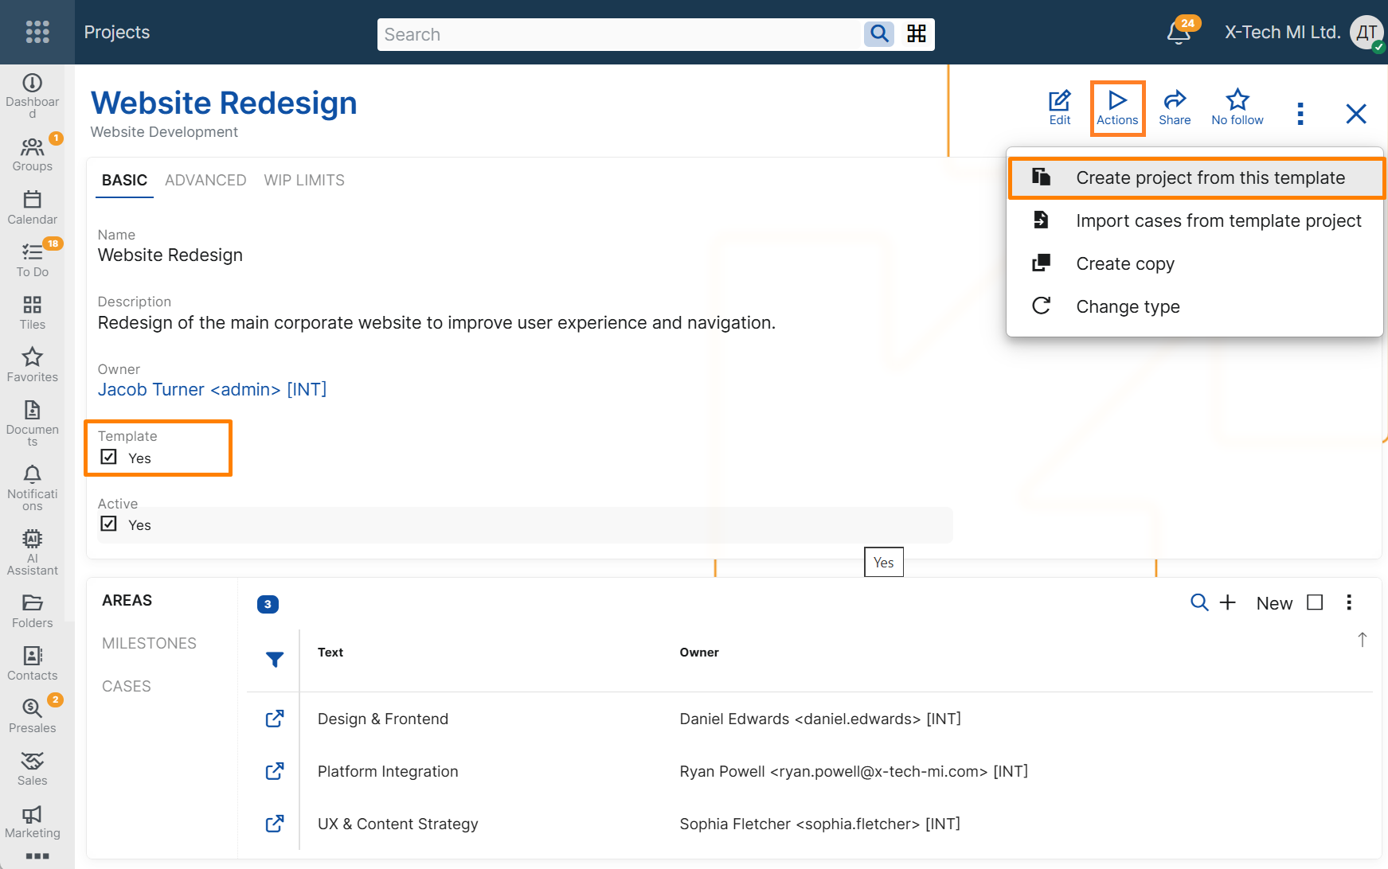Image resolution: width=1388 pixels, height=869 pixels.
Task: Click the areas count badge 3
Action: (x=268, y=604)
